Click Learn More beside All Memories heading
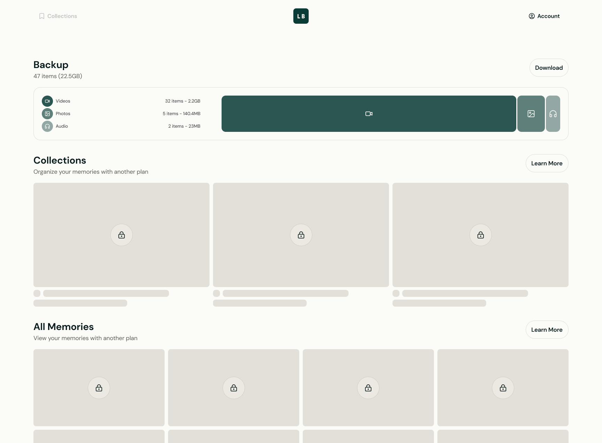Image resolution: width=602 pixels, height=443 pixels. coord(547,330)
